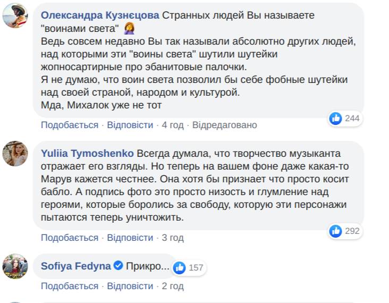Reply to Олександра Кузнєцова's comment
The image size is (389, 303).
[x=130, y=125]
